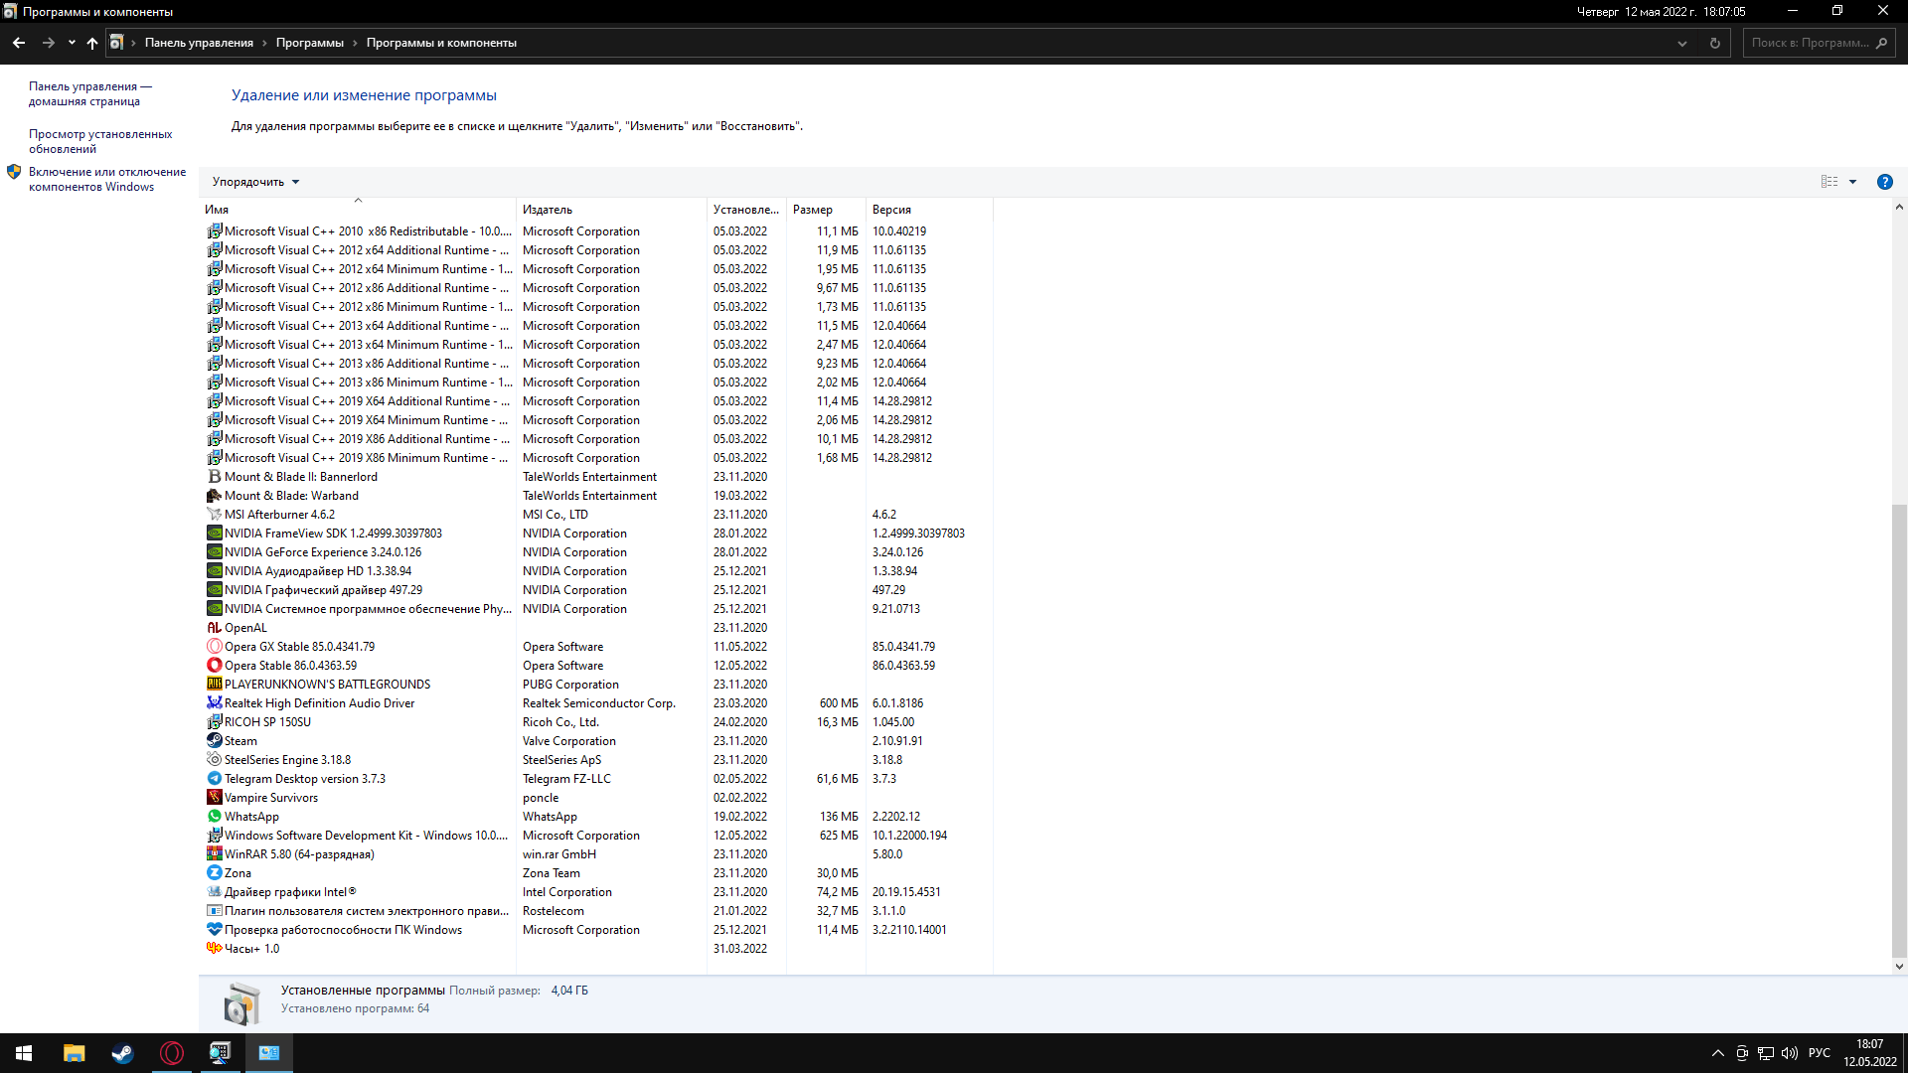Switch keyboard language РУС in tray

tap(1819, 1053)
